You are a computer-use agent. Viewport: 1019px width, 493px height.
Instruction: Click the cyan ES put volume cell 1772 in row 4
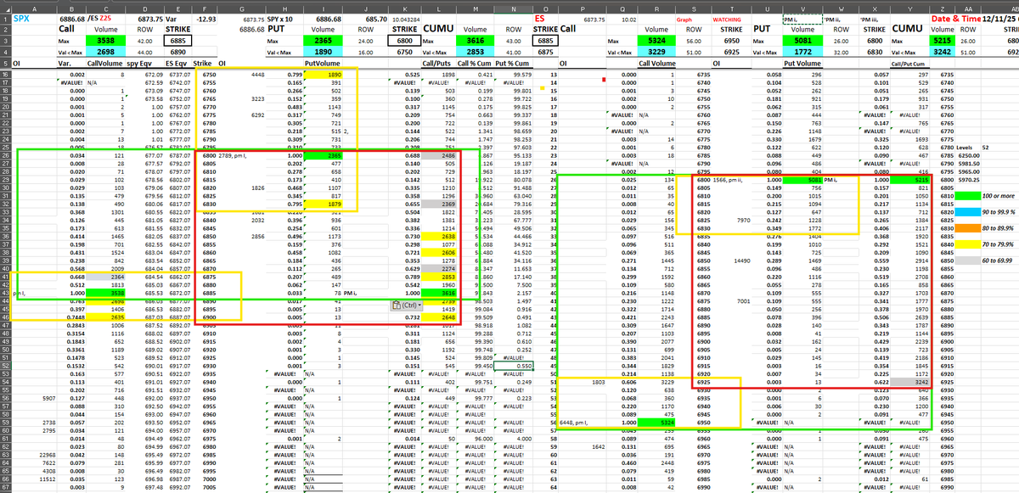coord(802,52)
